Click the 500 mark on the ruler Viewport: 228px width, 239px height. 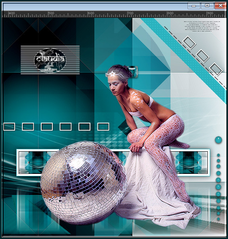(x=51, y=13)
